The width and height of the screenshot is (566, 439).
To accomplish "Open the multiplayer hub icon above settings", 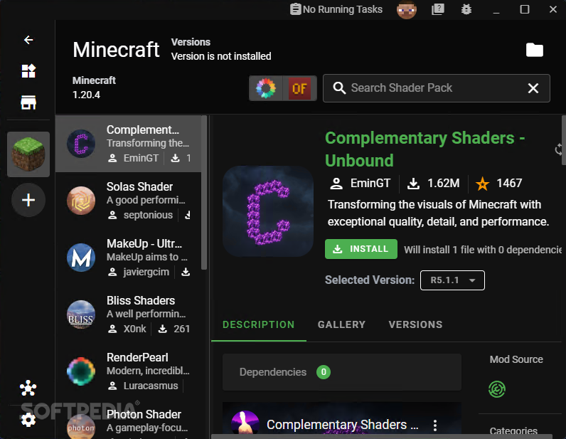I will [28, 388].
